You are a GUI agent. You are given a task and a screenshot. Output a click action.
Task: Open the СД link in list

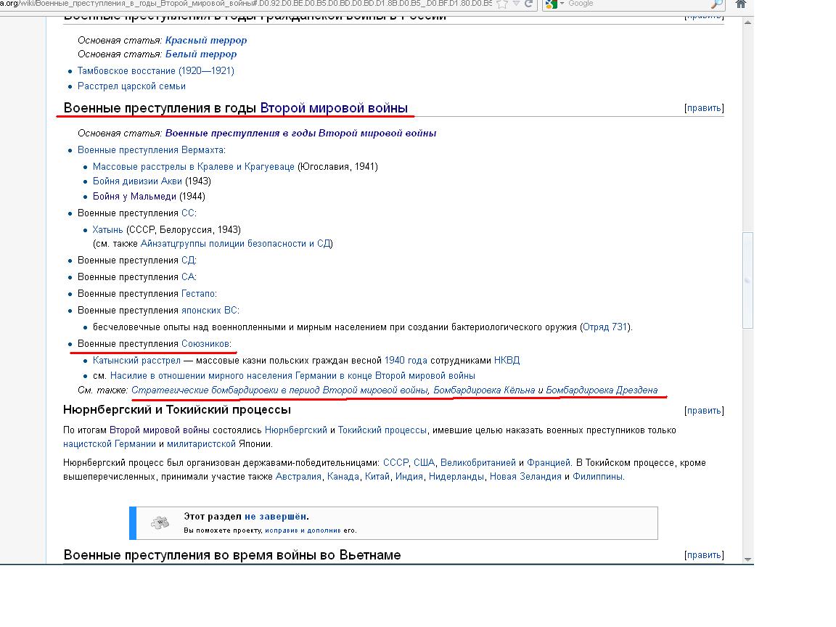(x=188, y=261)
